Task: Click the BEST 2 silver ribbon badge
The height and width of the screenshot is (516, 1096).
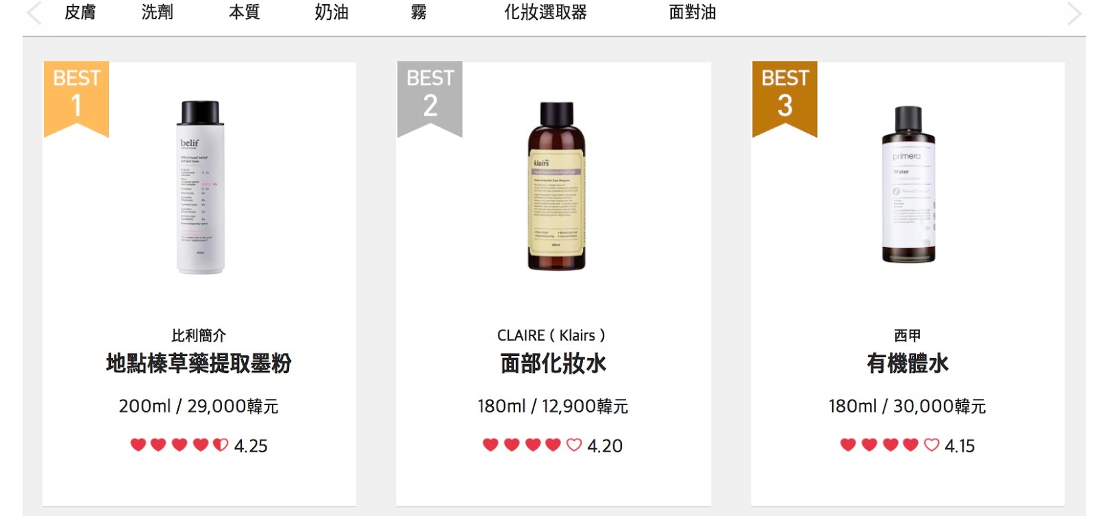Action: coord(429,99)
